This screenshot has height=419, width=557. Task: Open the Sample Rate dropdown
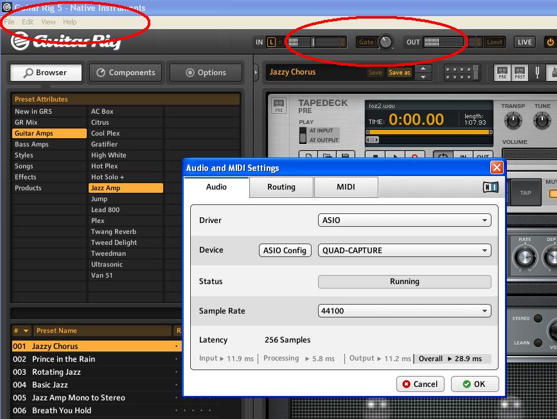tap(404, 311)
